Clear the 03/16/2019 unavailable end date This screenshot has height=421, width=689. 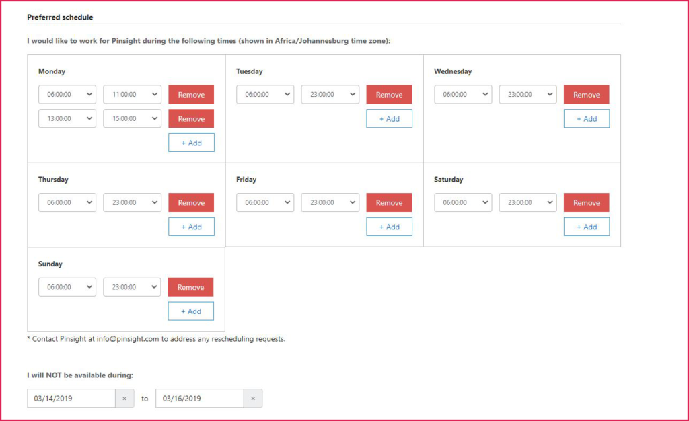coord(253,399)
